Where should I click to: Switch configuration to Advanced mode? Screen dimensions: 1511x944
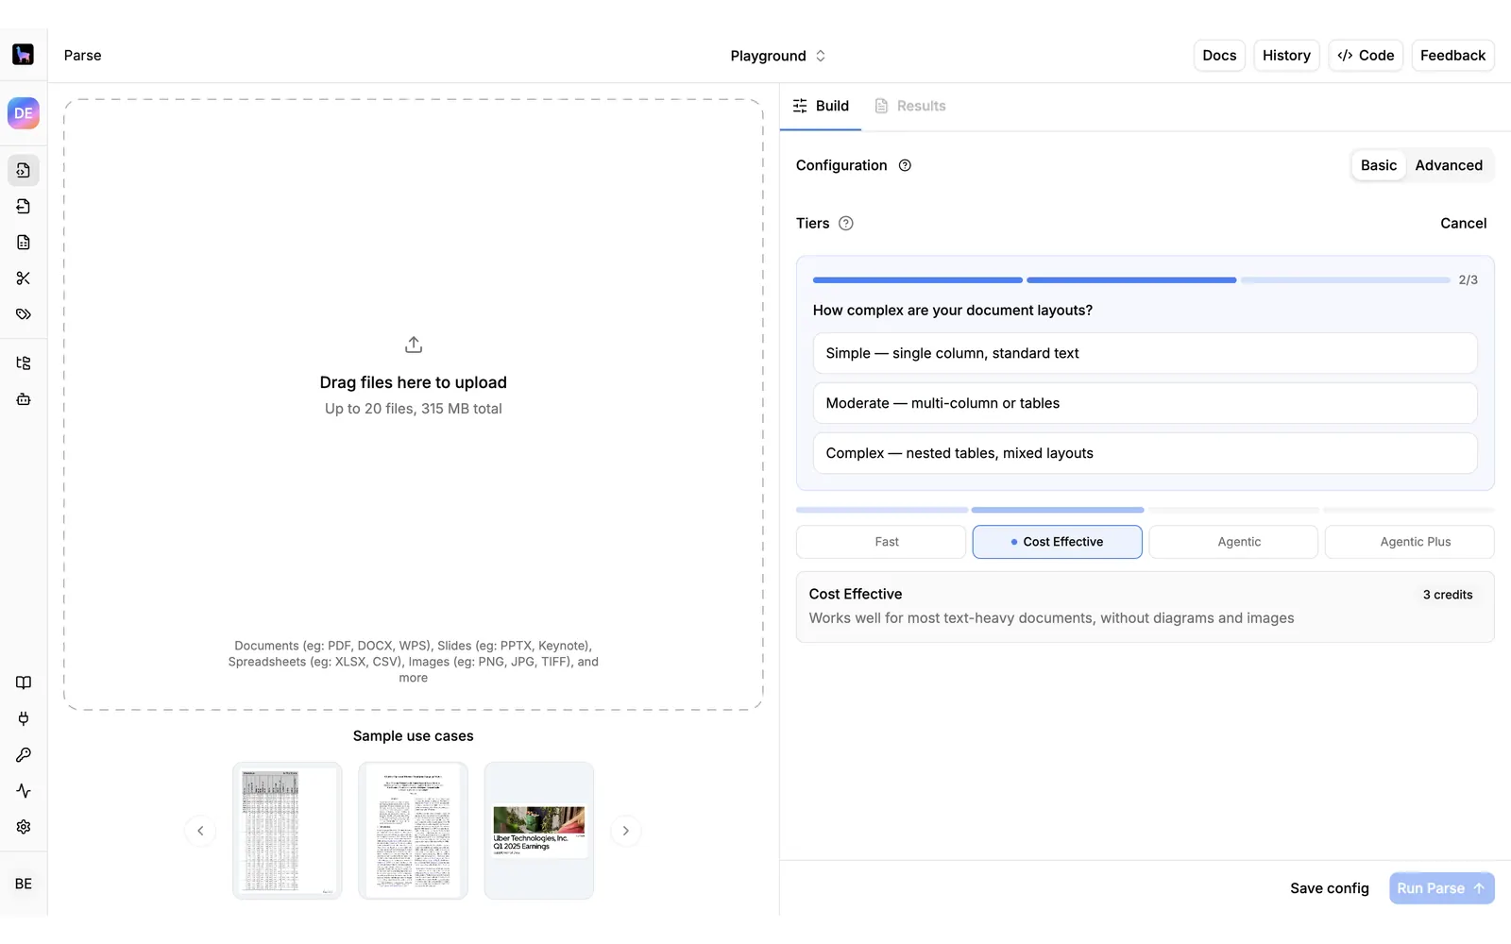pyautogui.click(x=1449, y=165)
